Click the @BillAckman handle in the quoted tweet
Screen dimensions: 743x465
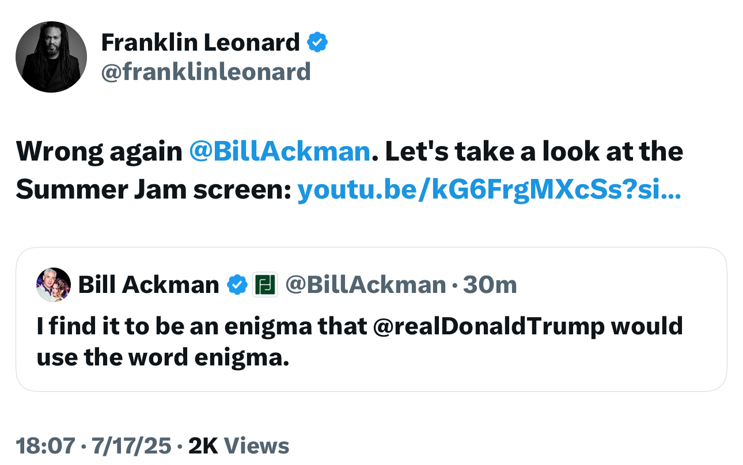366,284
